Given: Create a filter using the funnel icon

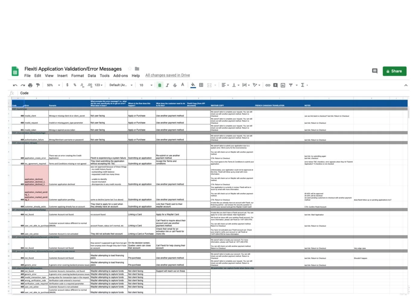Looking at the screenshot, I should click(291, 85).
